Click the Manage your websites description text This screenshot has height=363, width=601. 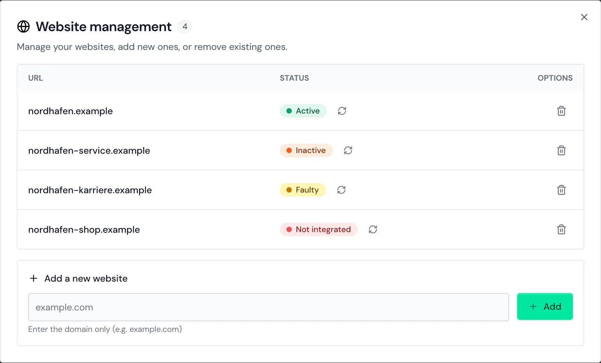click(x=152, y=47)
